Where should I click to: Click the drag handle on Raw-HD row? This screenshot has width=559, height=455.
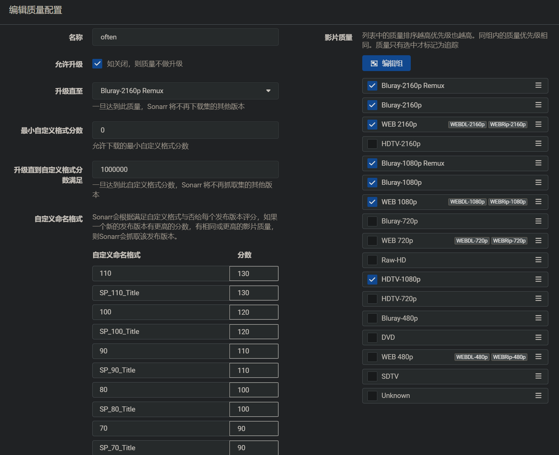point(538,260)
